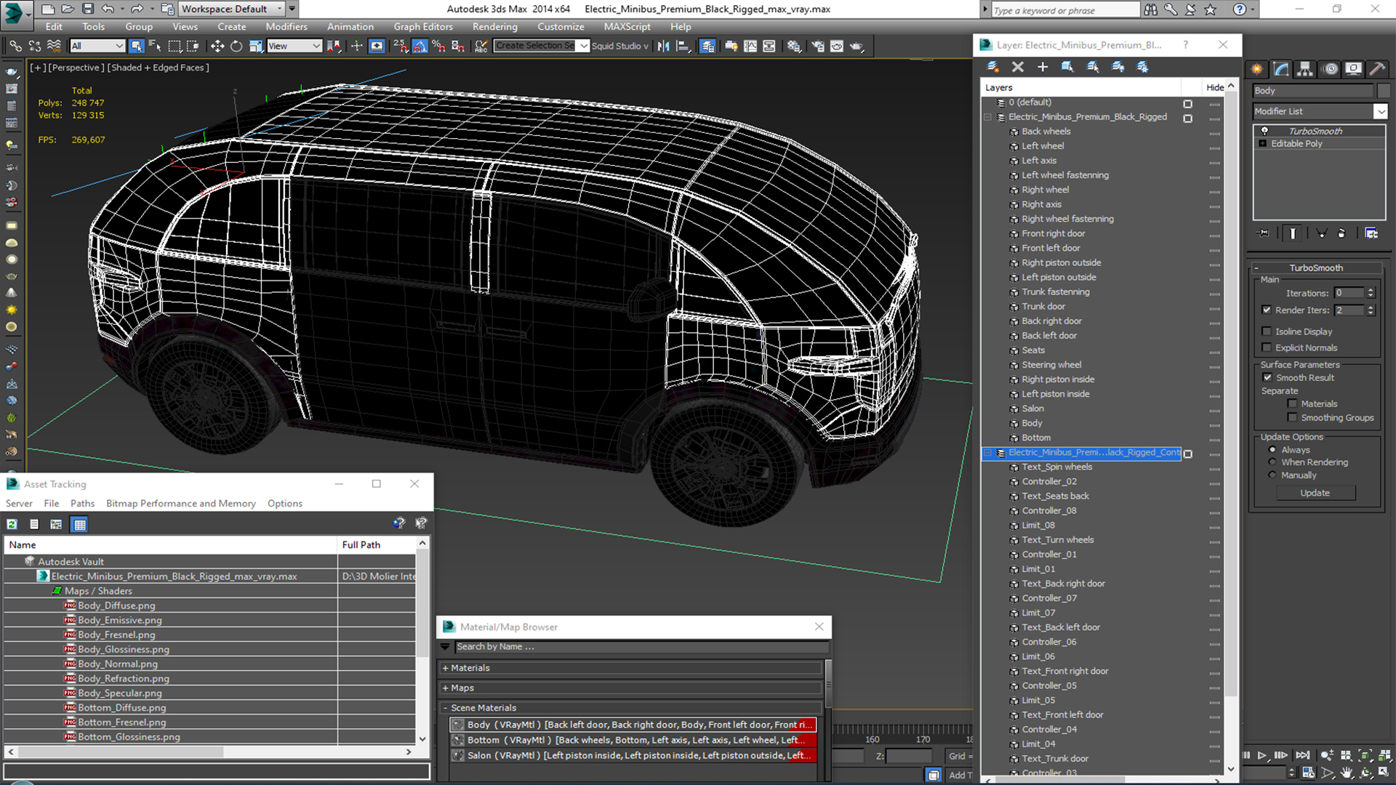The image size is (1396, 785).
Task: Open Select by Name dialog
Action: click(x=155, y=46)
